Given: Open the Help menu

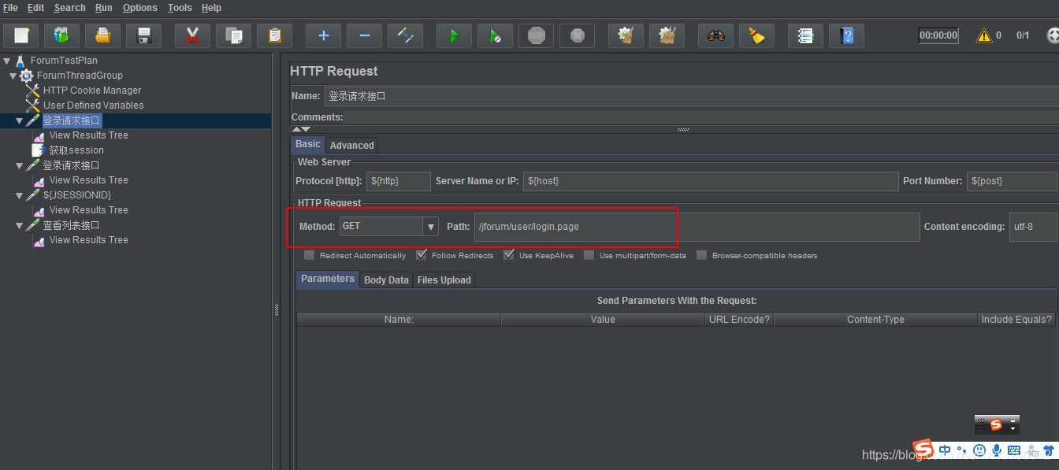Looking at the screenshot, I should (211, 8).
